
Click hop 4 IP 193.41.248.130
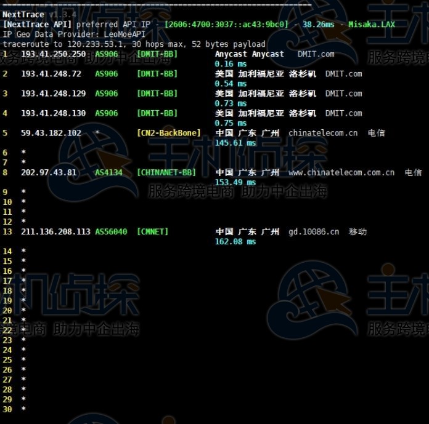(54, 113)
